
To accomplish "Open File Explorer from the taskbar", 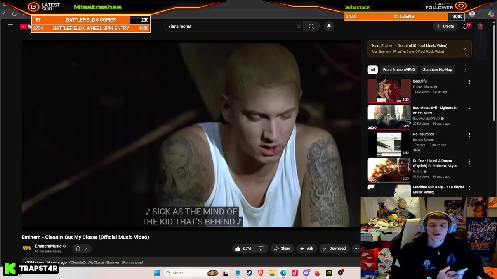I will click(x=272, y=273).
